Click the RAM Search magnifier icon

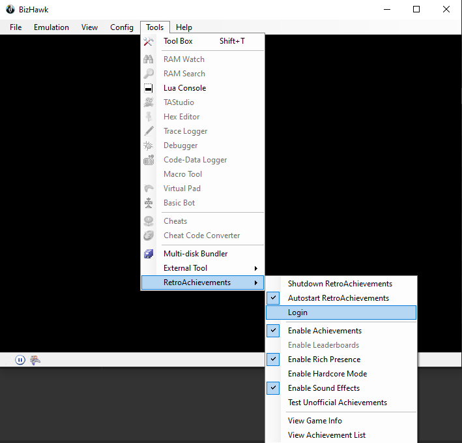[x=149, y=74]
